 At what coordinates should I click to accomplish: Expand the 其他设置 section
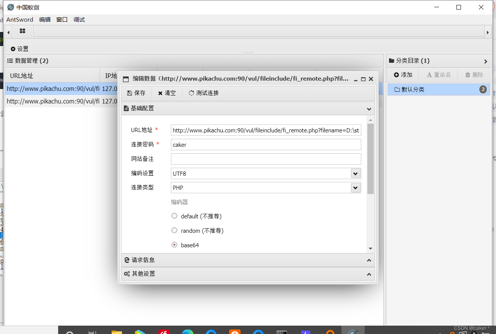tap(248, 274)
